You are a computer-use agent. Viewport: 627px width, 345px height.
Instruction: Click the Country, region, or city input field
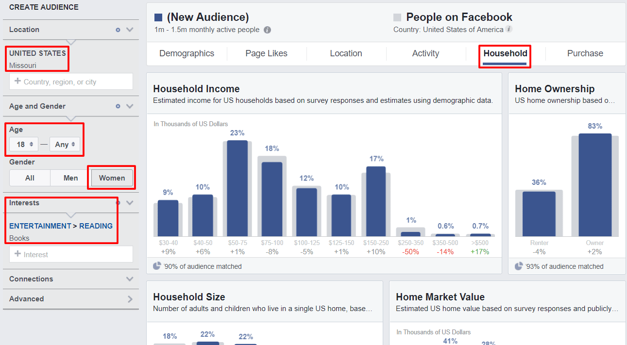coord(71,82)
